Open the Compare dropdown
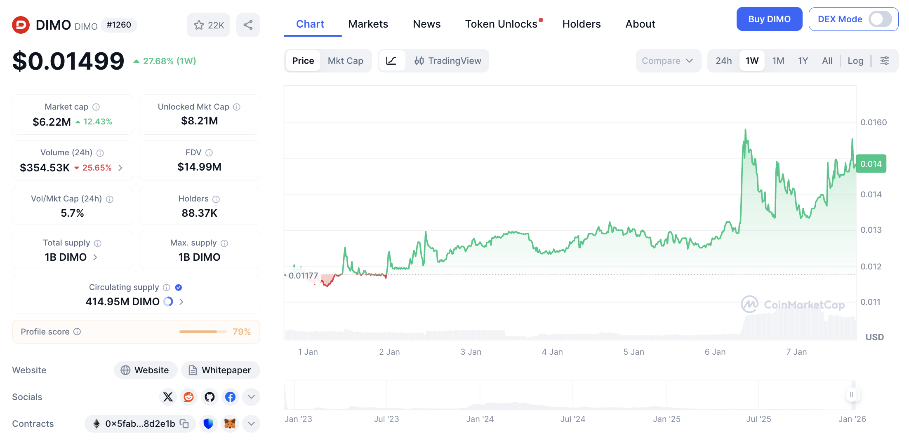This screenshot has height=440, width=909. 667,61
